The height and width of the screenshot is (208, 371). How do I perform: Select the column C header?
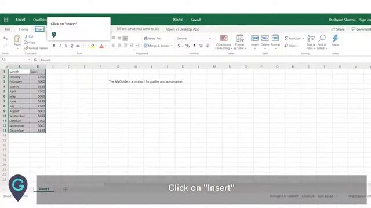tap(53, 67)
